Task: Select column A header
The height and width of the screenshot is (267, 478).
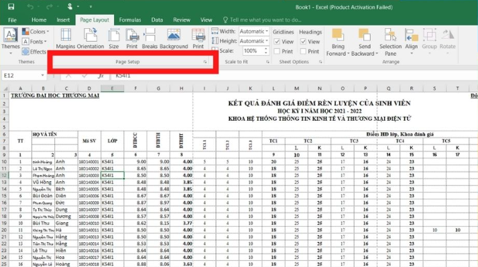Action: click(20, 89)
